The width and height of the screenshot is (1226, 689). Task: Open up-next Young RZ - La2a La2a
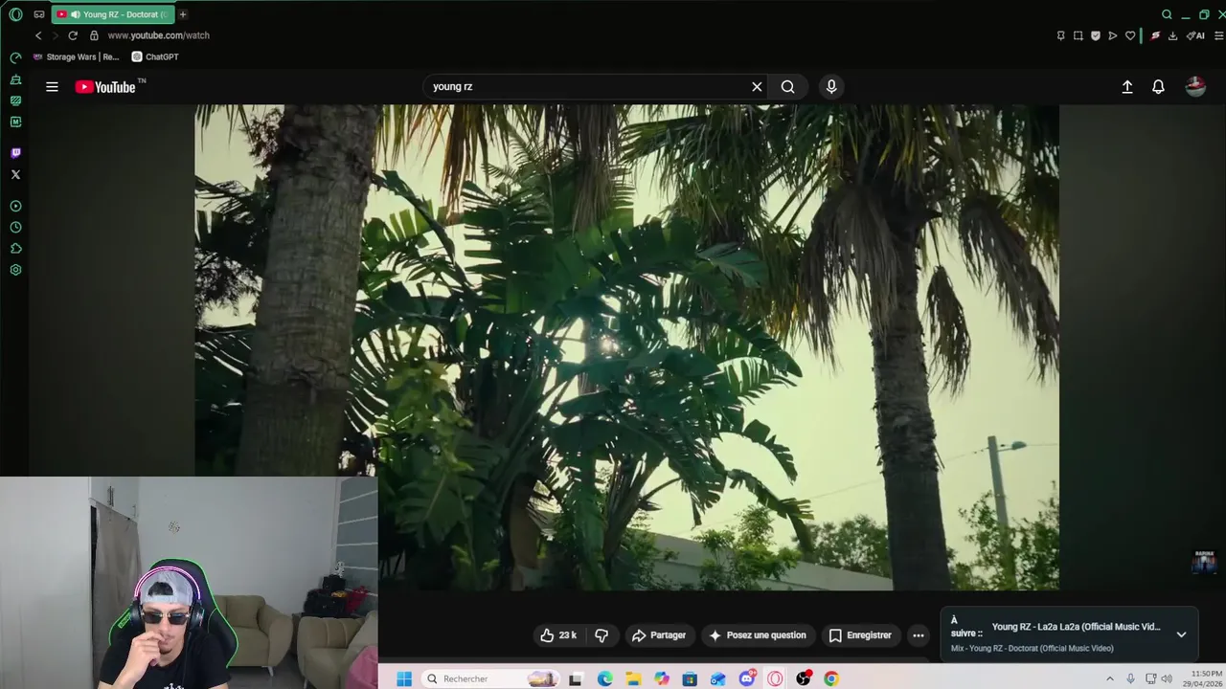(1076, 627)
